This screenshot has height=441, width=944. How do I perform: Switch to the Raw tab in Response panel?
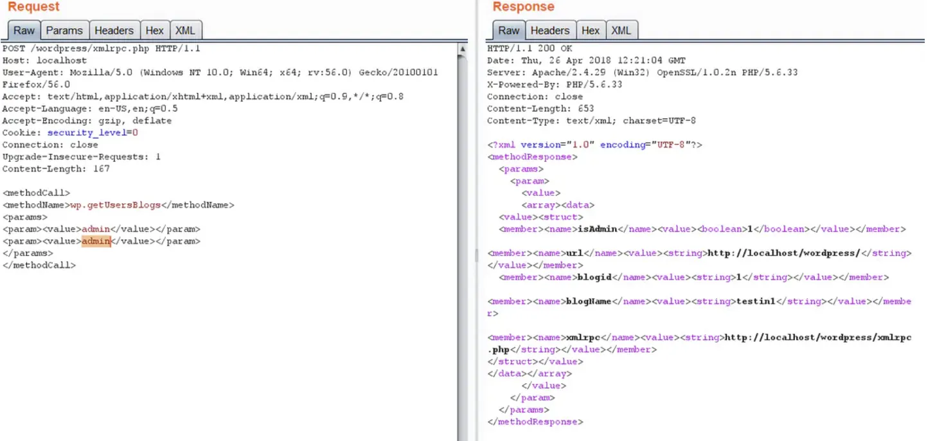coord(508,30)
